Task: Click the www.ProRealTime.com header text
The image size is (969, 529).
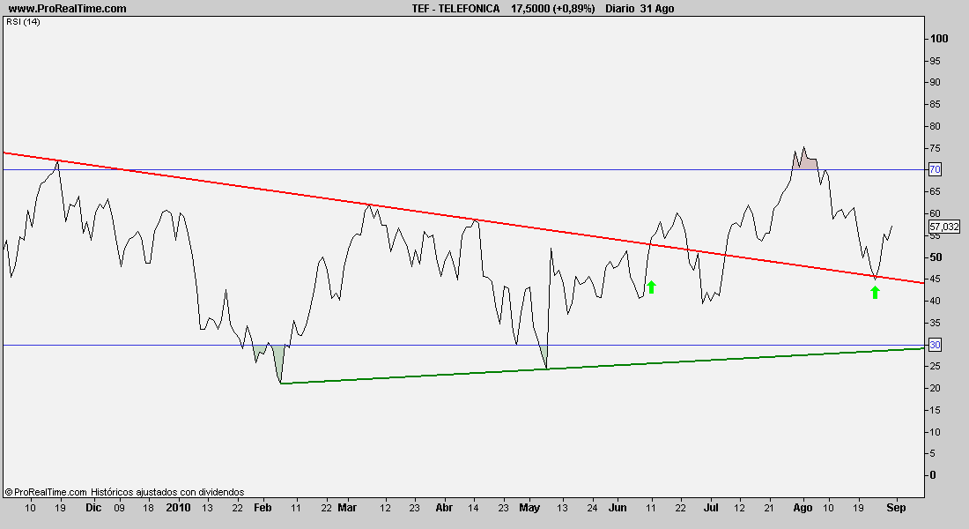Action: click(67, 9)
